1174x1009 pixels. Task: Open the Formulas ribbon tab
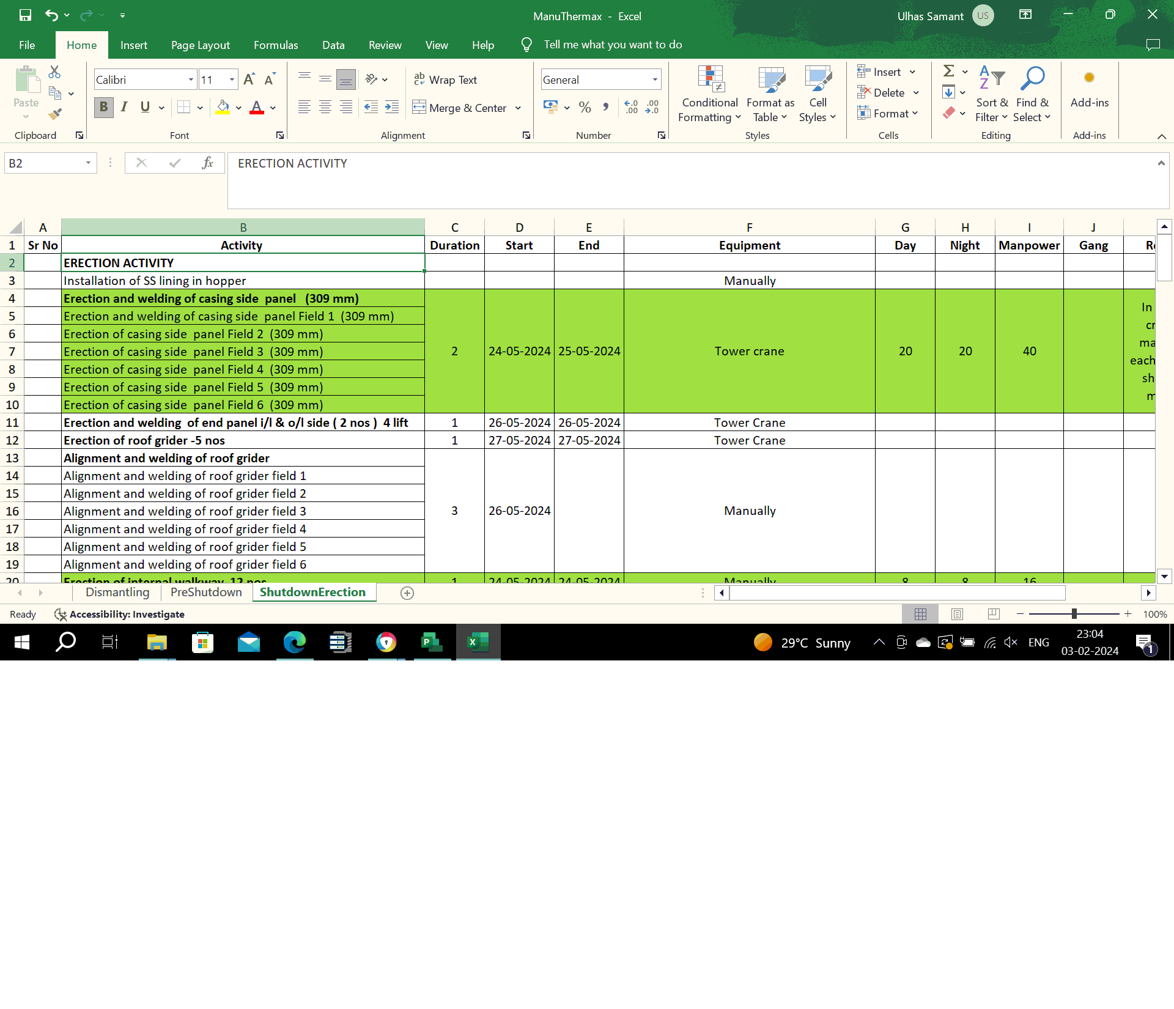[x=276, y=45]
